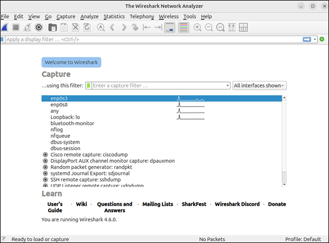The height and width of the screenshot is (243, 329).
Task: Open the Go menu
Action: [48, 16]
